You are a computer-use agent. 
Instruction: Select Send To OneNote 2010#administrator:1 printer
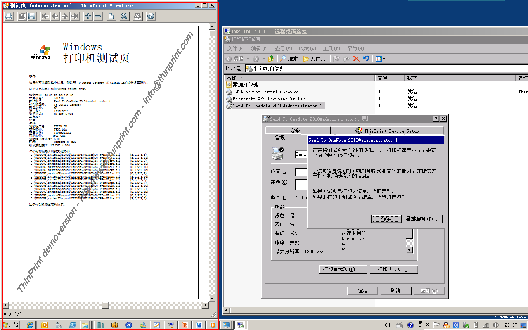(275, 106)
